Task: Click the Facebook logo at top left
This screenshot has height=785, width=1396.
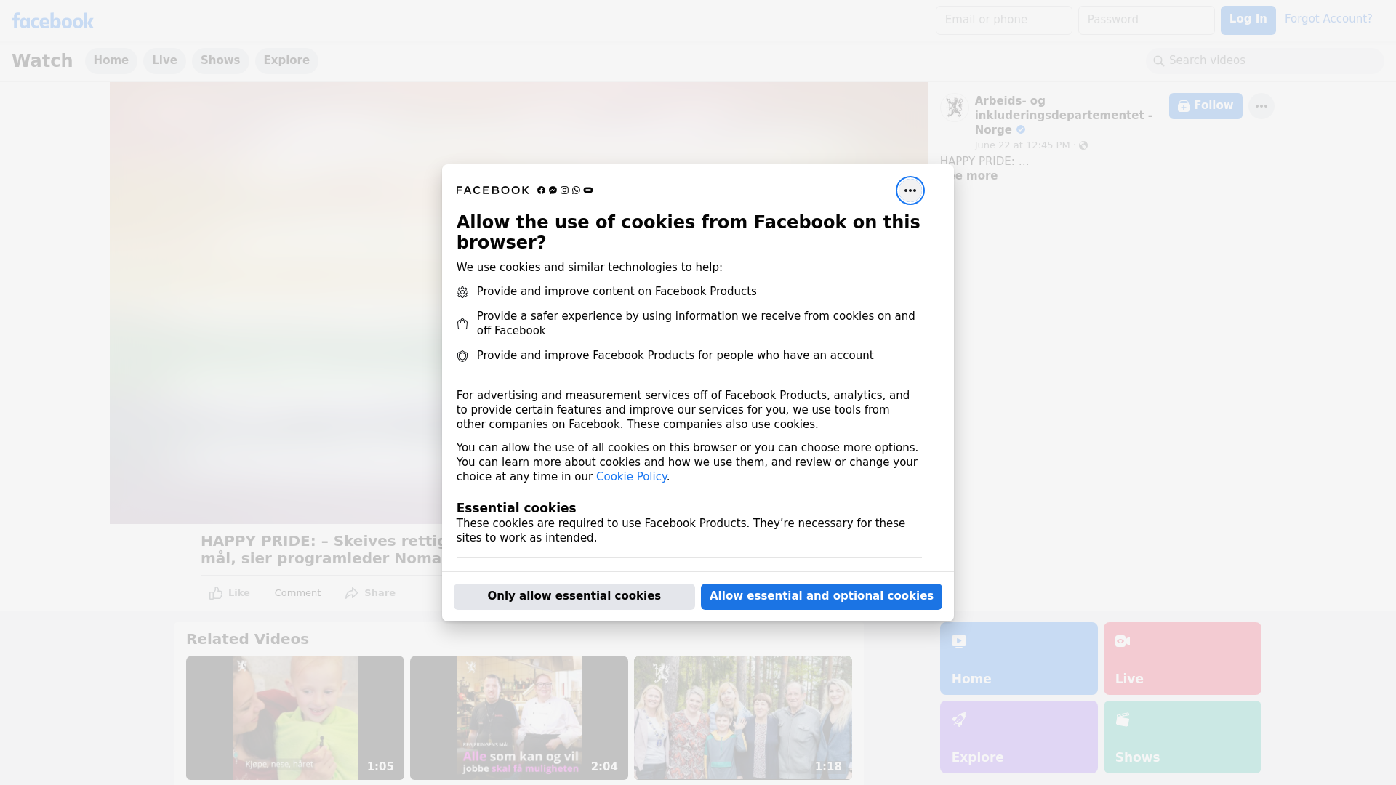Action: 52,21
